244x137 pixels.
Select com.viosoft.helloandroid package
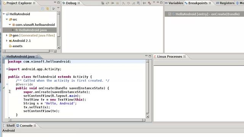(x=35, y=25)
